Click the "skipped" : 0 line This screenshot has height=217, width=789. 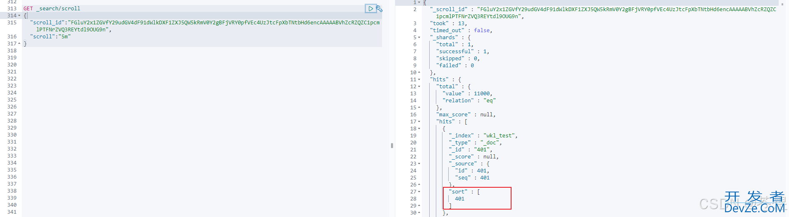tap(458, 59)
